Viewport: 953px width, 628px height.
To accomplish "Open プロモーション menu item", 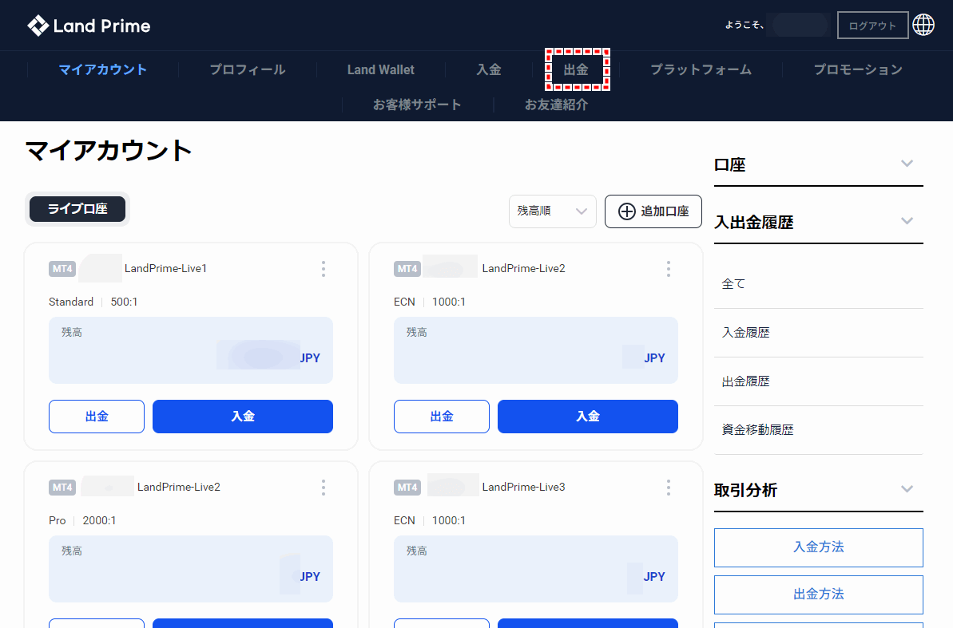I will pos(858,70).
